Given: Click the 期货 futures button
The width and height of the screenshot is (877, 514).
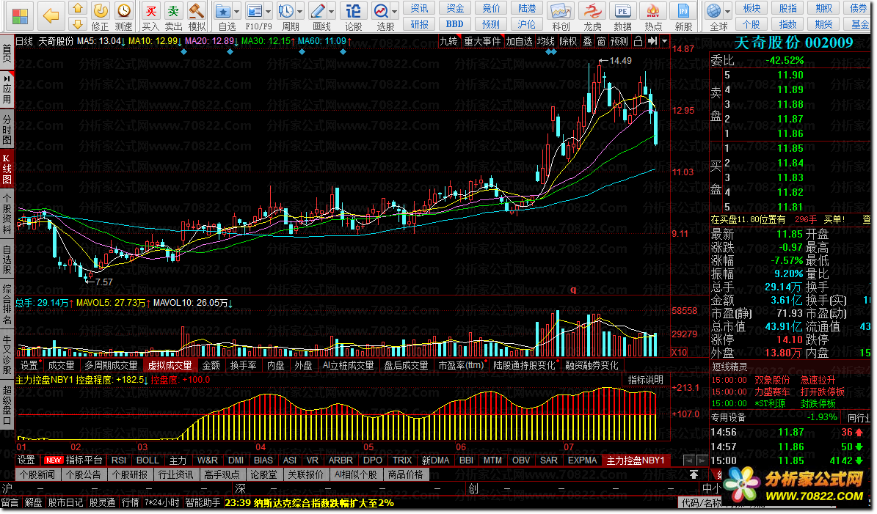Looking at the screenshot, I should [824, 24].
